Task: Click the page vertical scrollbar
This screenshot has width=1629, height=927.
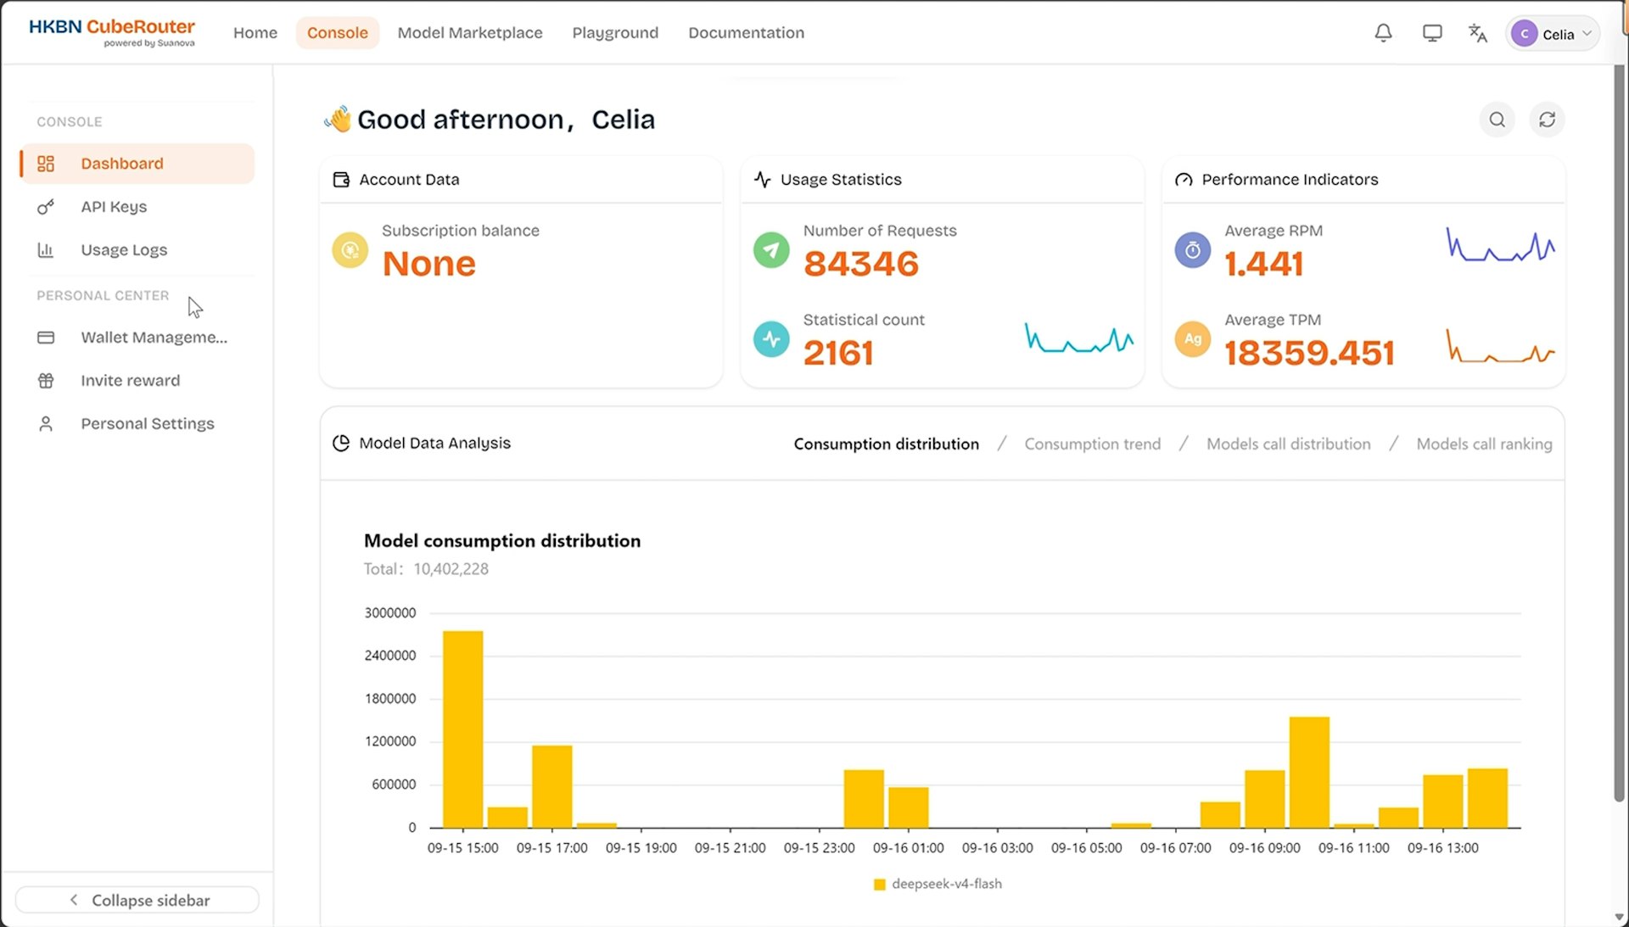Action: click(x=1620, y=433)
